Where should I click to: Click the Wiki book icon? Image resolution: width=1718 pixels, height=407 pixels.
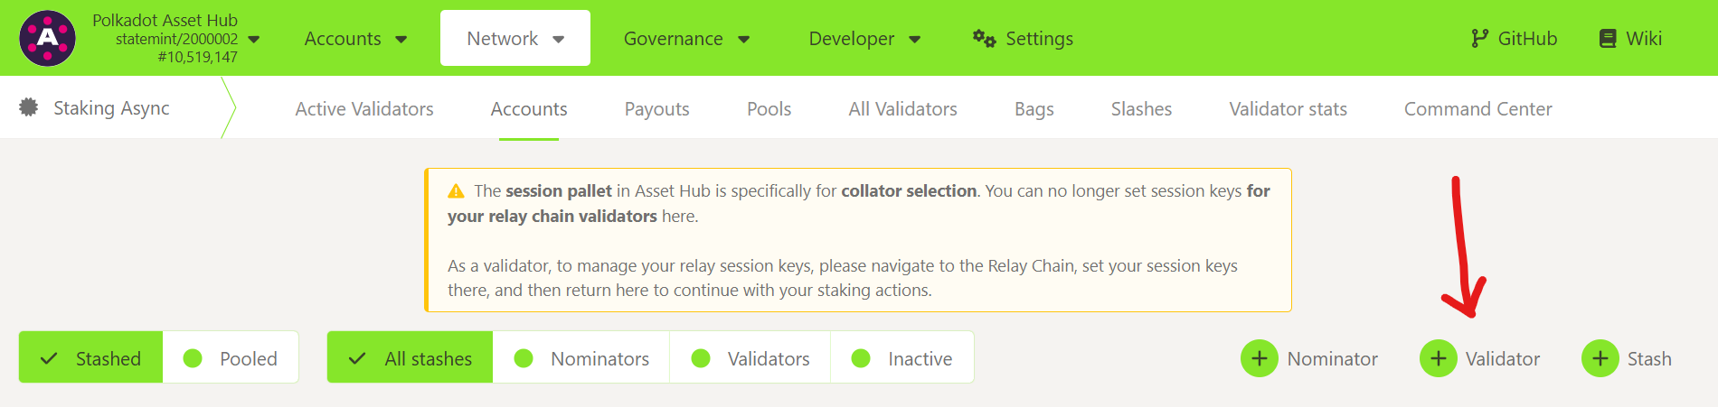click(x=1608, y=38)
